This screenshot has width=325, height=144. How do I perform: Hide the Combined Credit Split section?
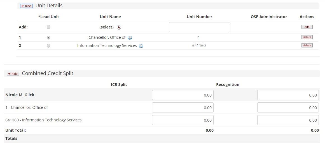point(13,74)
